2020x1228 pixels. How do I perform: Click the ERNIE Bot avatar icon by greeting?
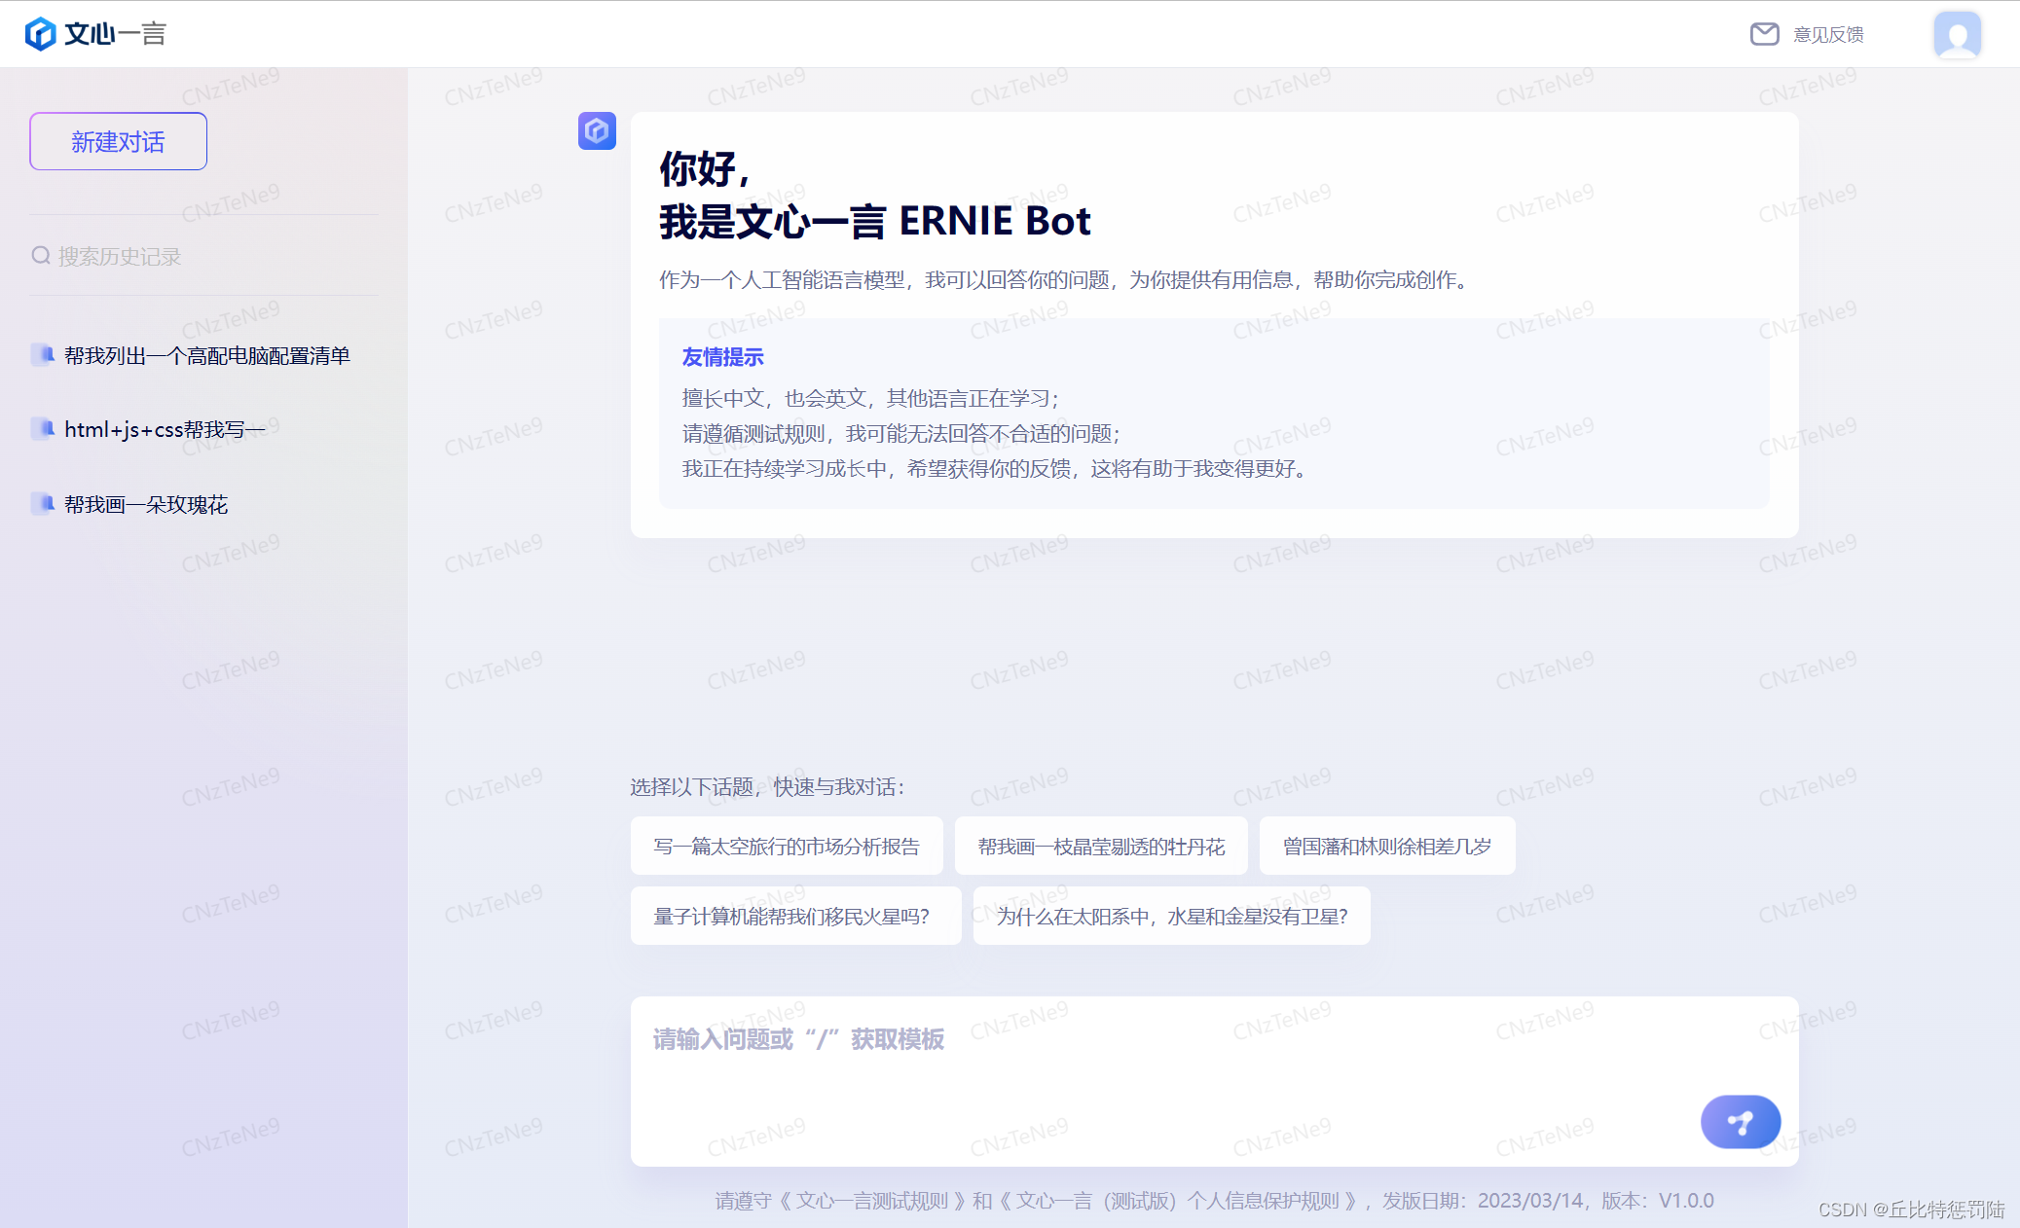597,130
